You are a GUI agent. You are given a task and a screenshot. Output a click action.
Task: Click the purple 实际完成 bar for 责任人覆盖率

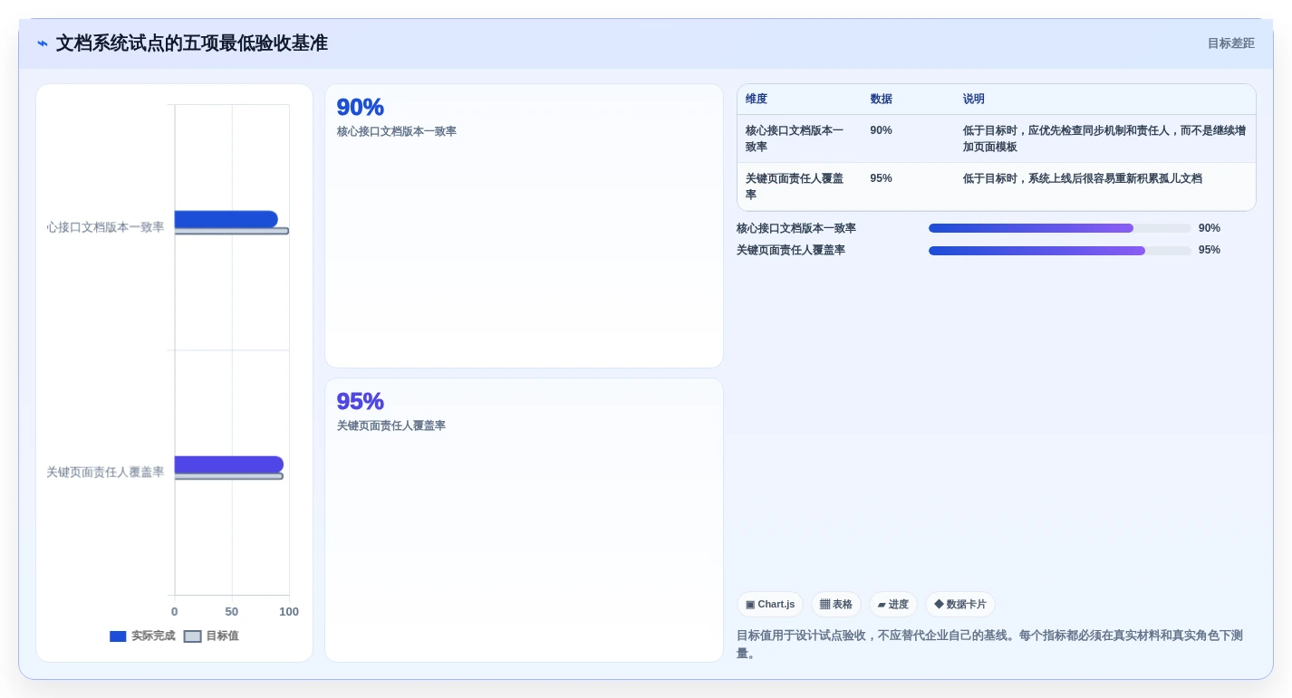pos(229,464)
